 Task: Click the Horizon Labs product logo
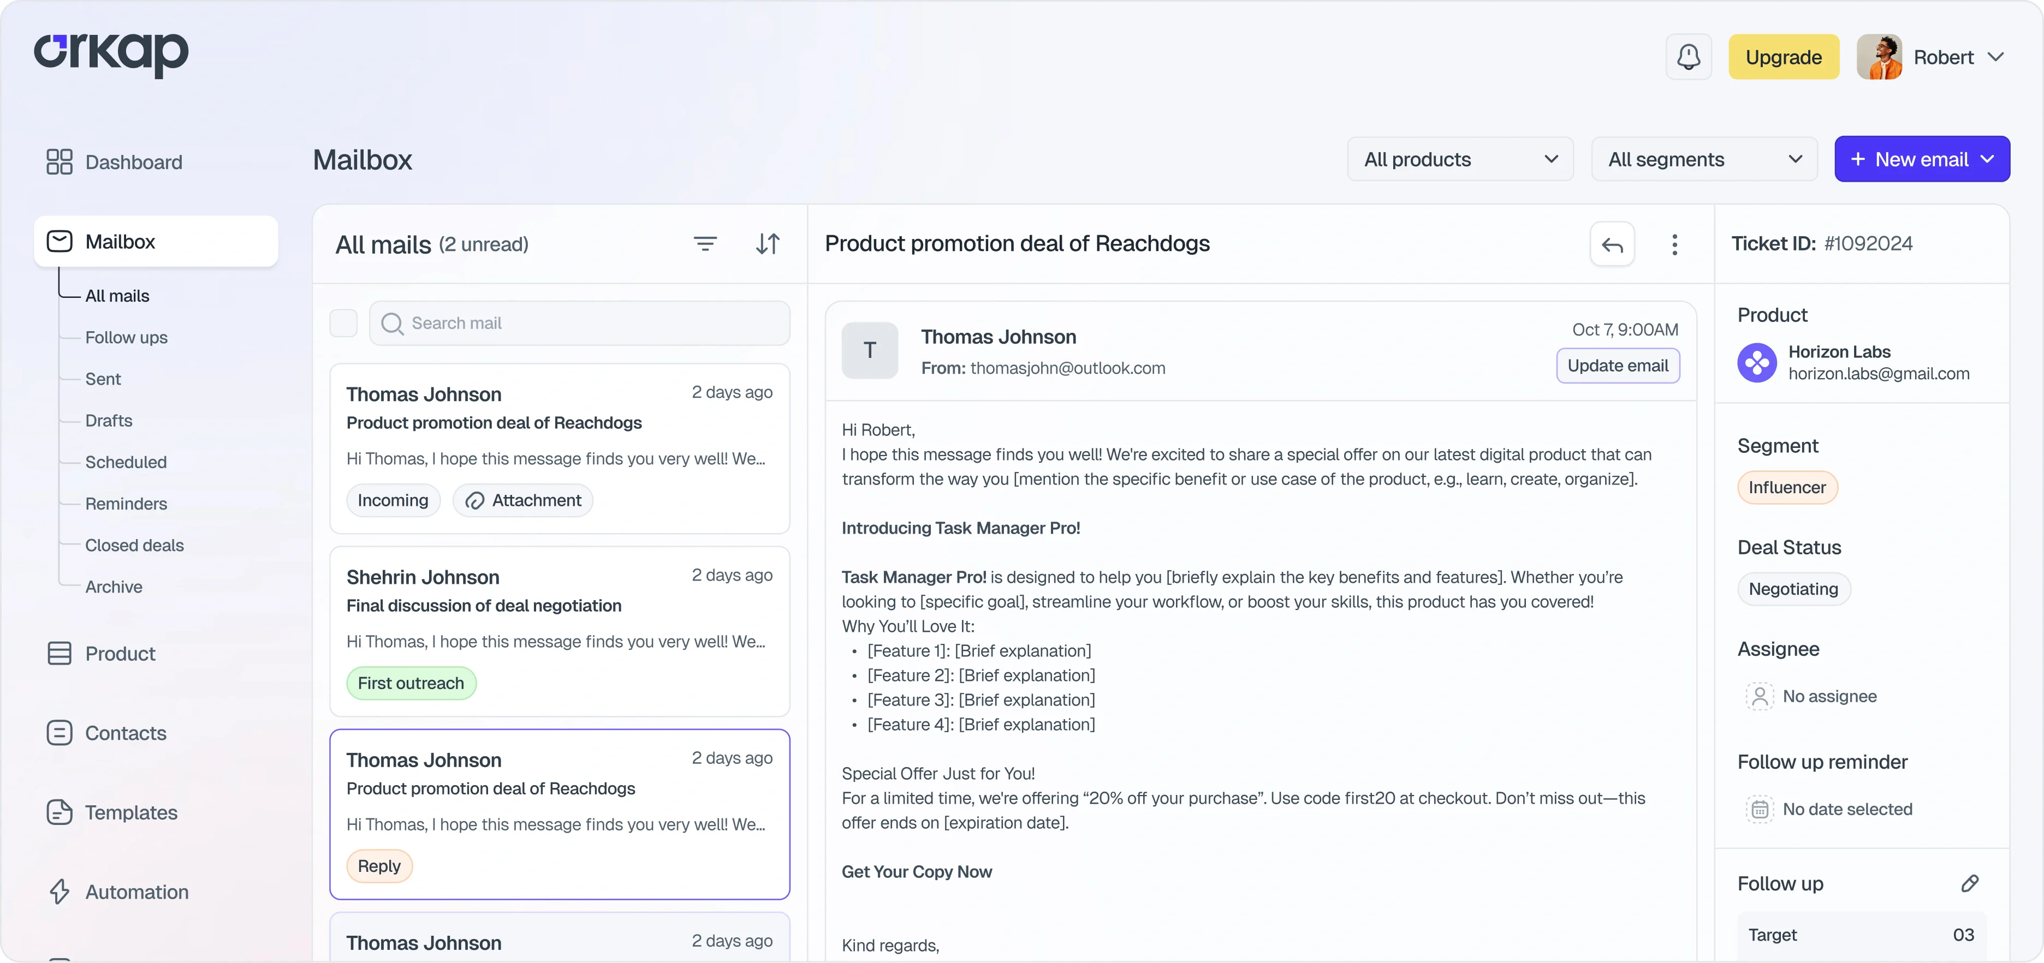point(1757,362)
